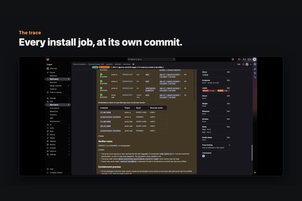Edit the Status field
Image resolution: width=302 pixels, height=201 pixels.
point(228,72)
